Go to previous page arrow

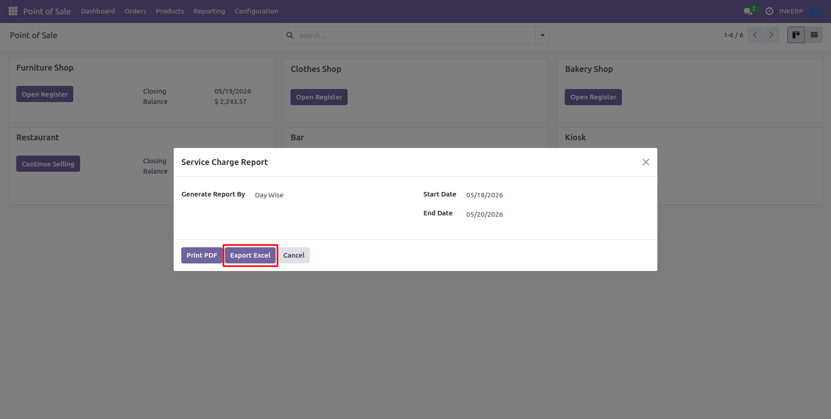pyautogui.click(x=755, y=35)
